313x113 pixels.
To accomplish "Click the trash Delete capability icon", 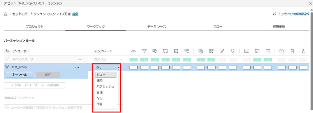I will coord(292,51).
